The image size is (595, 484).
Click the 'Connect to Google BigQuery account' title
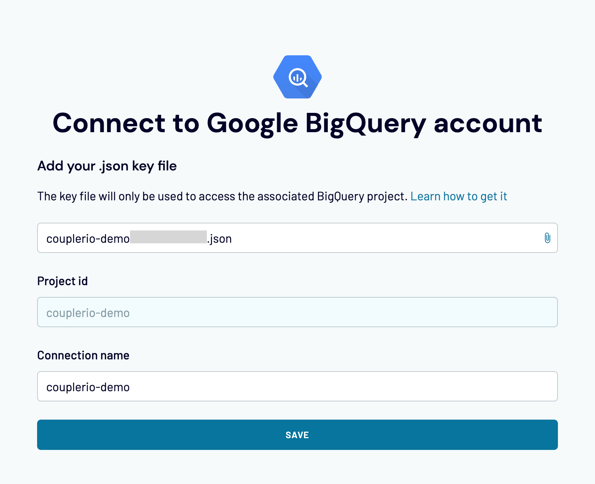[x=297, y=123]
